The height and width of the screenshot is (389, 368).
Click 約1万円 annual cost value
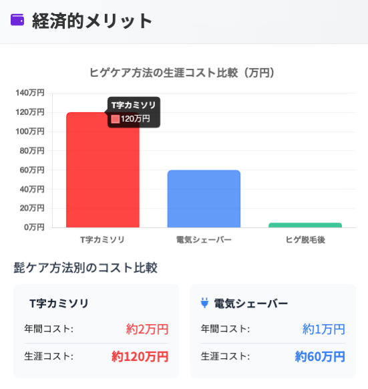(x=324, y=330)
